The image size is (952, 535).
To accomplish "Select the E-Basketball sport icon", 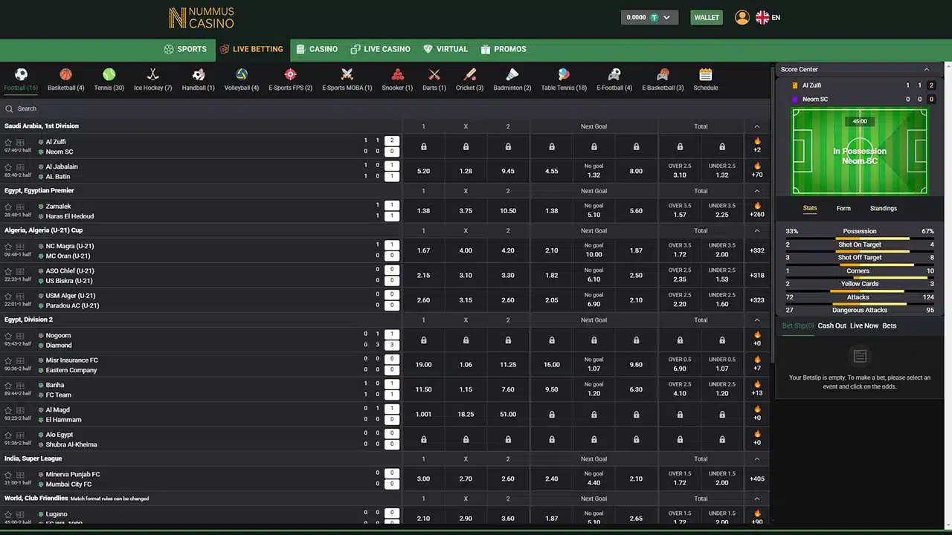I will (x=663, y=74).
